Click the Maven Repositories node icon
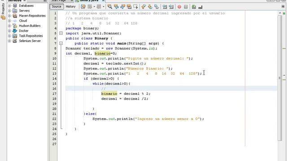The image size is (287, 161). 15,16
